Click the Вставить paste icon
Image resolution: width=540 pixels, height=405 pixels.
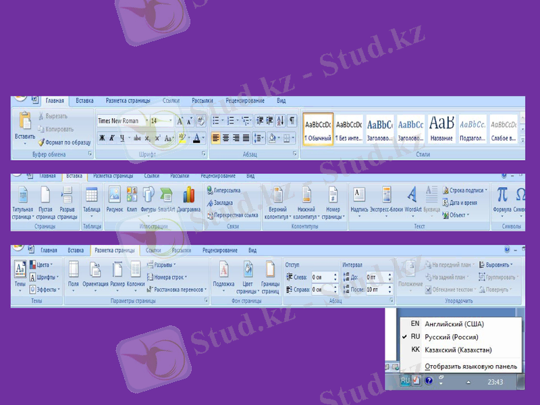25,121
